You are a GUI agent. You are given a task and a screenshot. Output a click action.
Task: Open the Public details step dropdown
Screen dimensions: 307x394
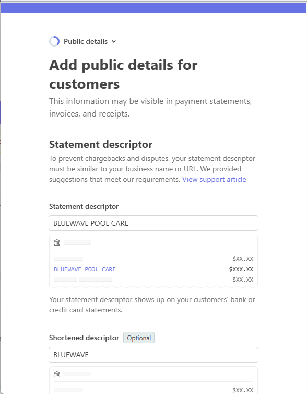click(82, 41)
